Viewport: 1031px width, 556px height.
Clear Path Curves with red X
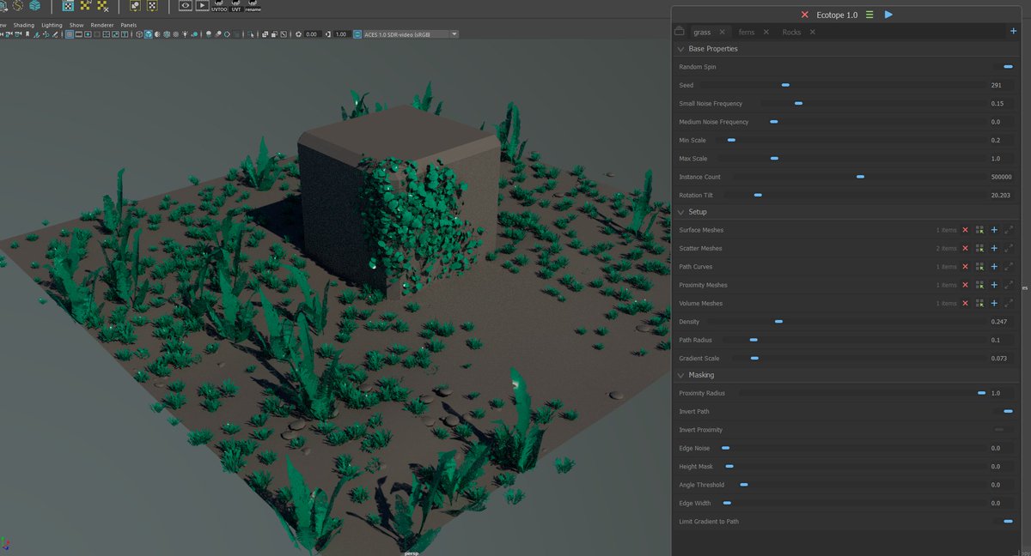(965, 267)
